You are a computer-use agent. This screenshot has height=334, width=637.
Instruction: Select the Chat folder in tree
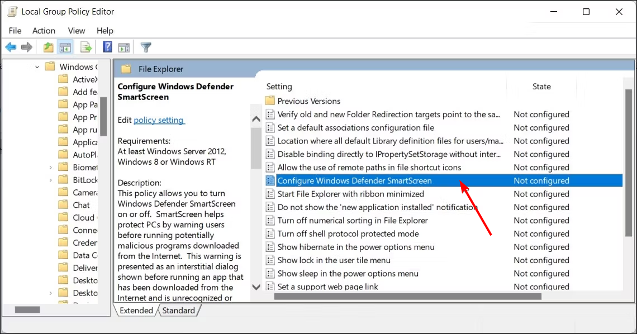(x=81, y=205)
